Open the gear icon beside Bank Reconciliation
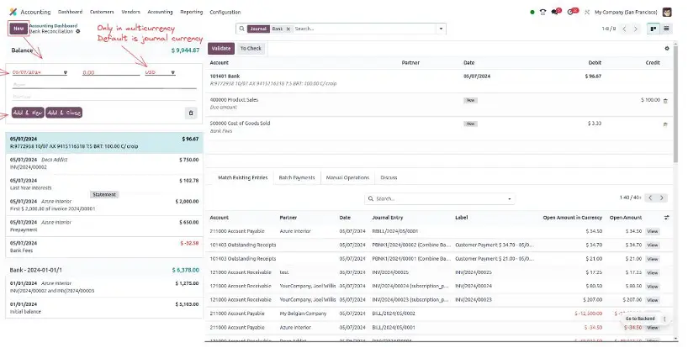Screen dimensions: 688x348 (78, 32)
